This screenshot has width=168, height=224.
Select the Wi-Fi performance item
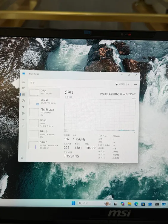(x=44, y=123)
